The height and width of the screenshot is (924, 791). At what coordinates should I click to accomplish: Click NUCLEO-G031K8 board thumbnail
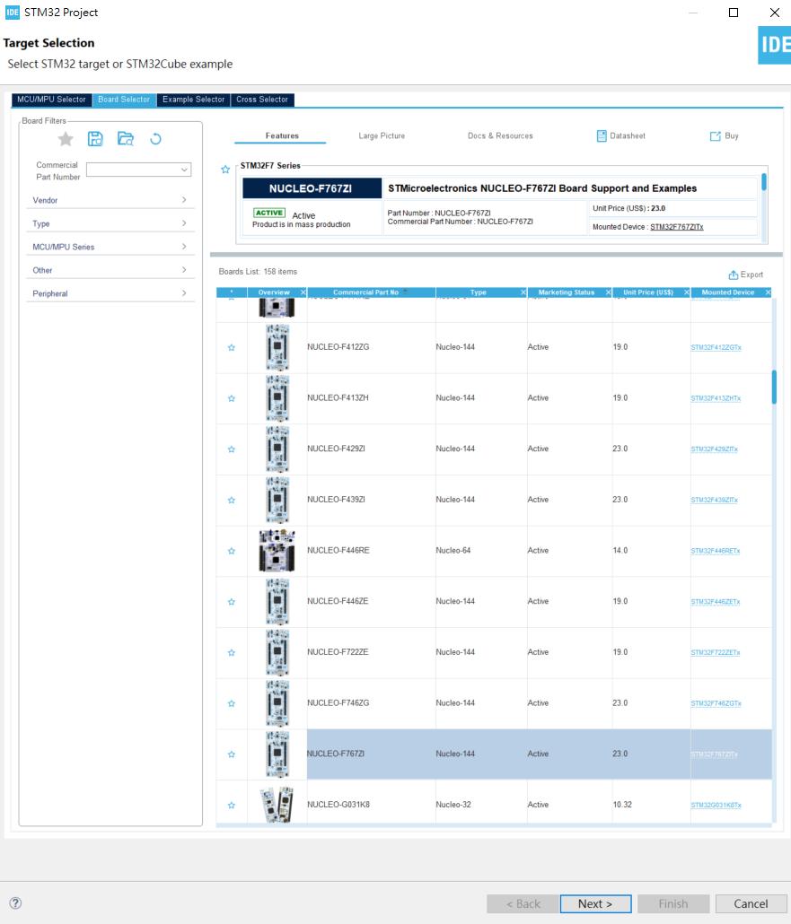(x=277, y=805)
